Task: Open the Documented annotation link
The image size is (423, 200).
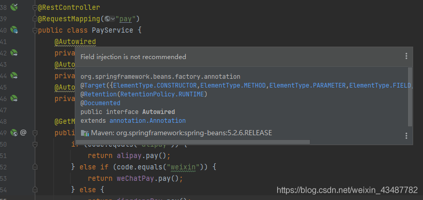Action: coord(102,103)
